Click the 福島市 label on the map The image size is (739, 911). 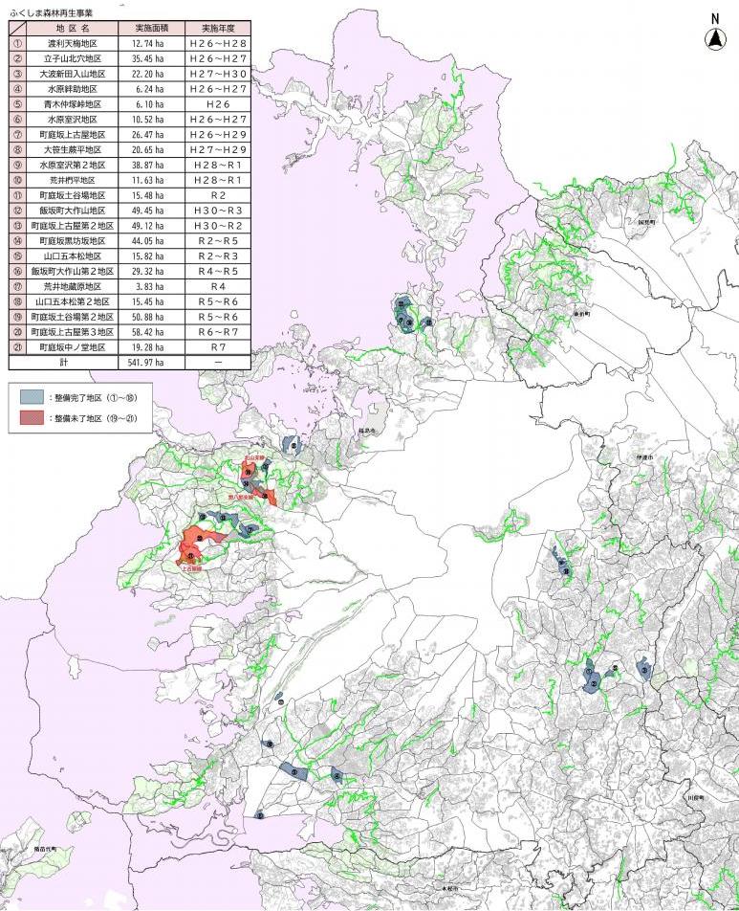[367, 431]
